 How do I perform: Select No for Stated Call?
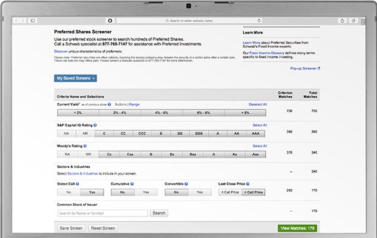69,192
